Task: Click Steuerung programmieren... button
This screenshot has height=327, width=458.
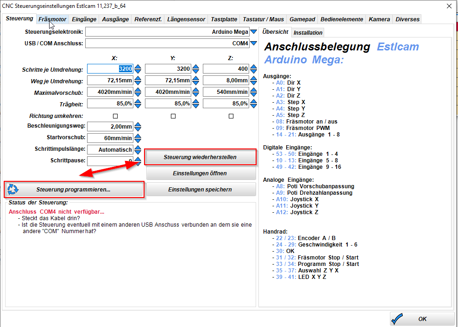Action: [x=74, y=189]
